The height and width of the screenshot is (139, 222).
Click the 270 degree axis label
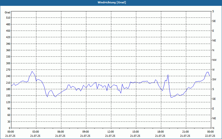(x=8, y=70)
